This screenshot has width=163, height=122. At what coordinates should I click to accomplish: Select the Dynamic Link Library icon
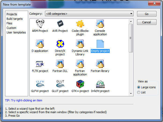coord(80,44)
